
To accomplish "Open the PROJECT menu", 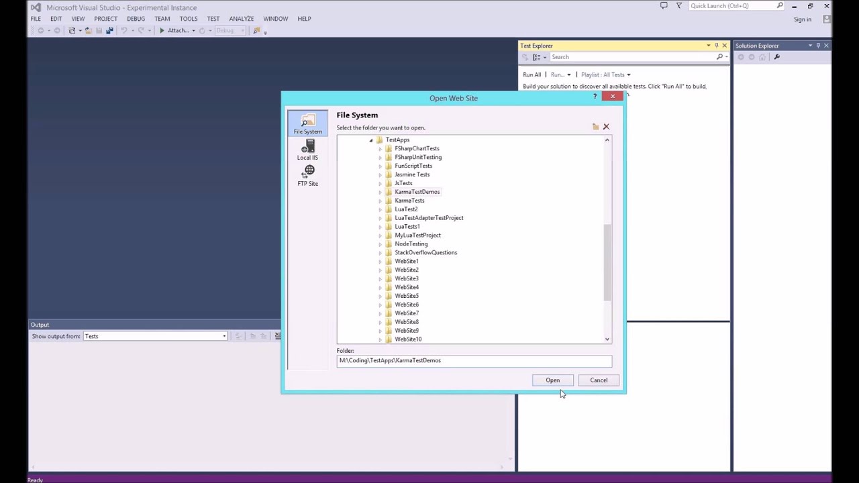I will coord(105,19).
